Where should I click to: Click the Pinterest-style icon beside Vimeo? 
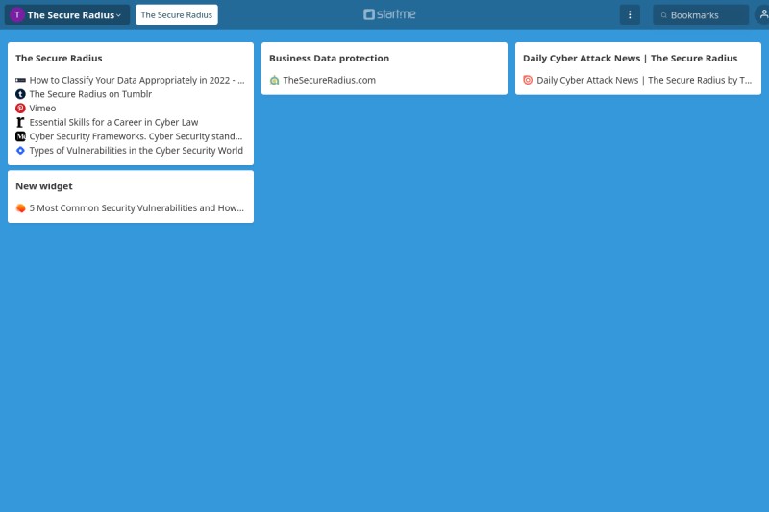[20, 109]
